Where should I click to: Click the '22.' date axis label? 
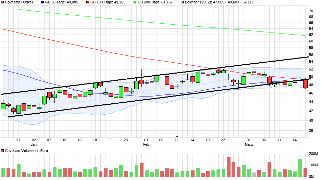point(223,140)
